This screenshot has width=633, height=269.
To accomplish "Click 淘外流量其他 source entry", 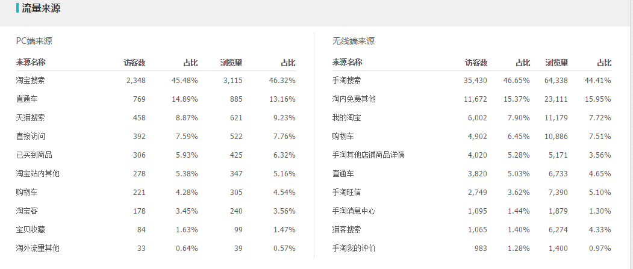I will click(38, 248).
